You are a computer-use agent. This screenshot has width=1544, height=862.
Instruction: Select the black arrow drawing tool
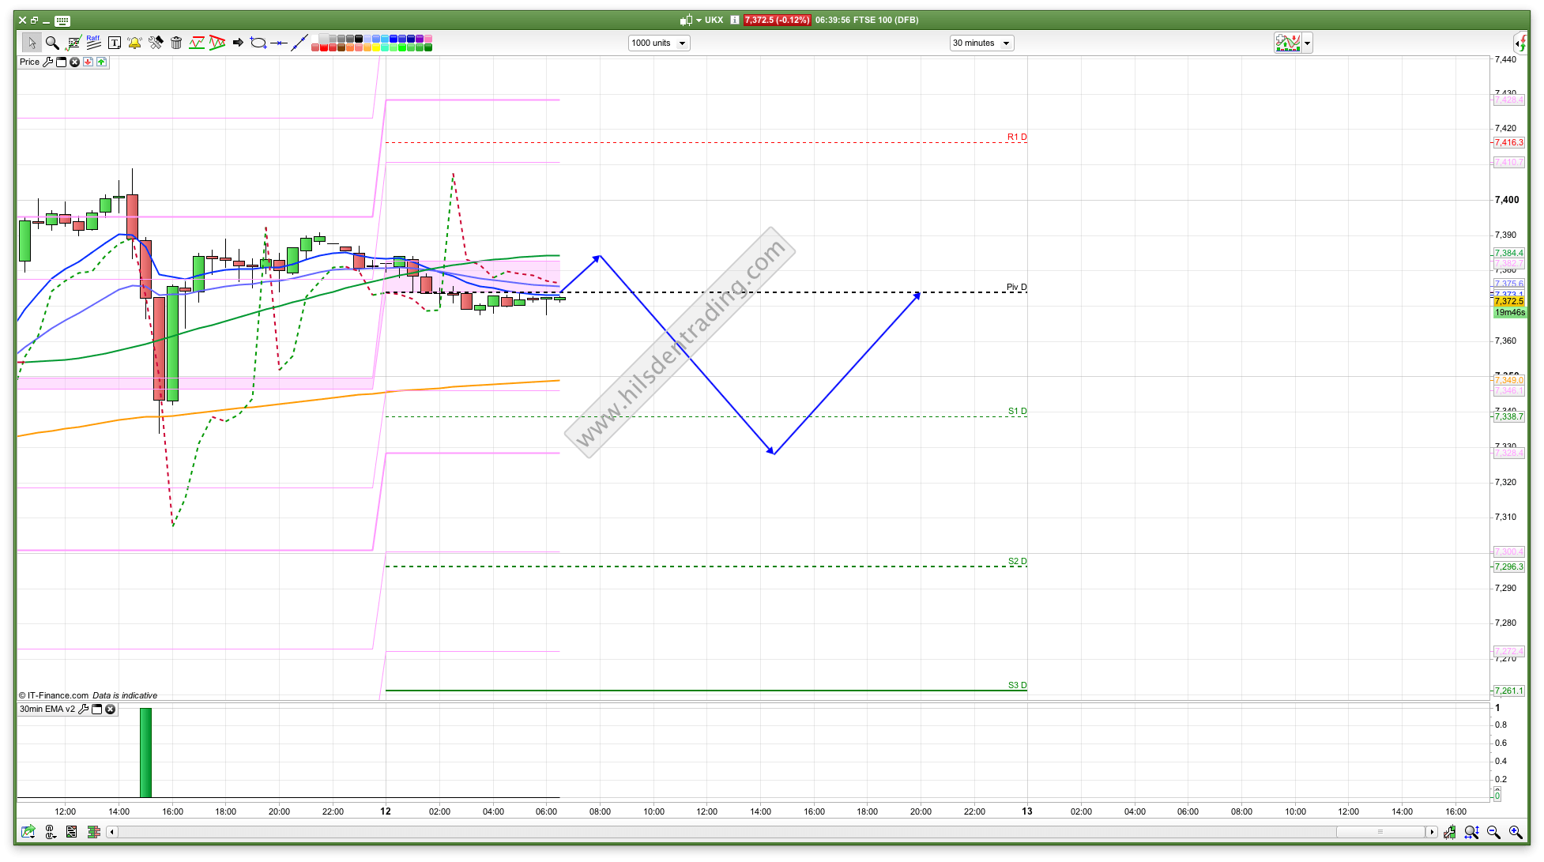(x=238, y=43)
